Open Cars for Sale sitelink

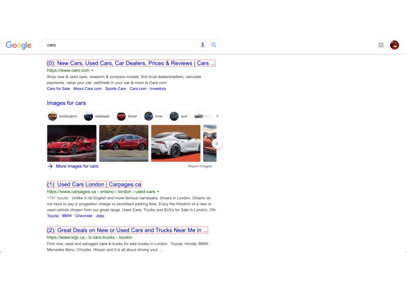pos(59,89)
